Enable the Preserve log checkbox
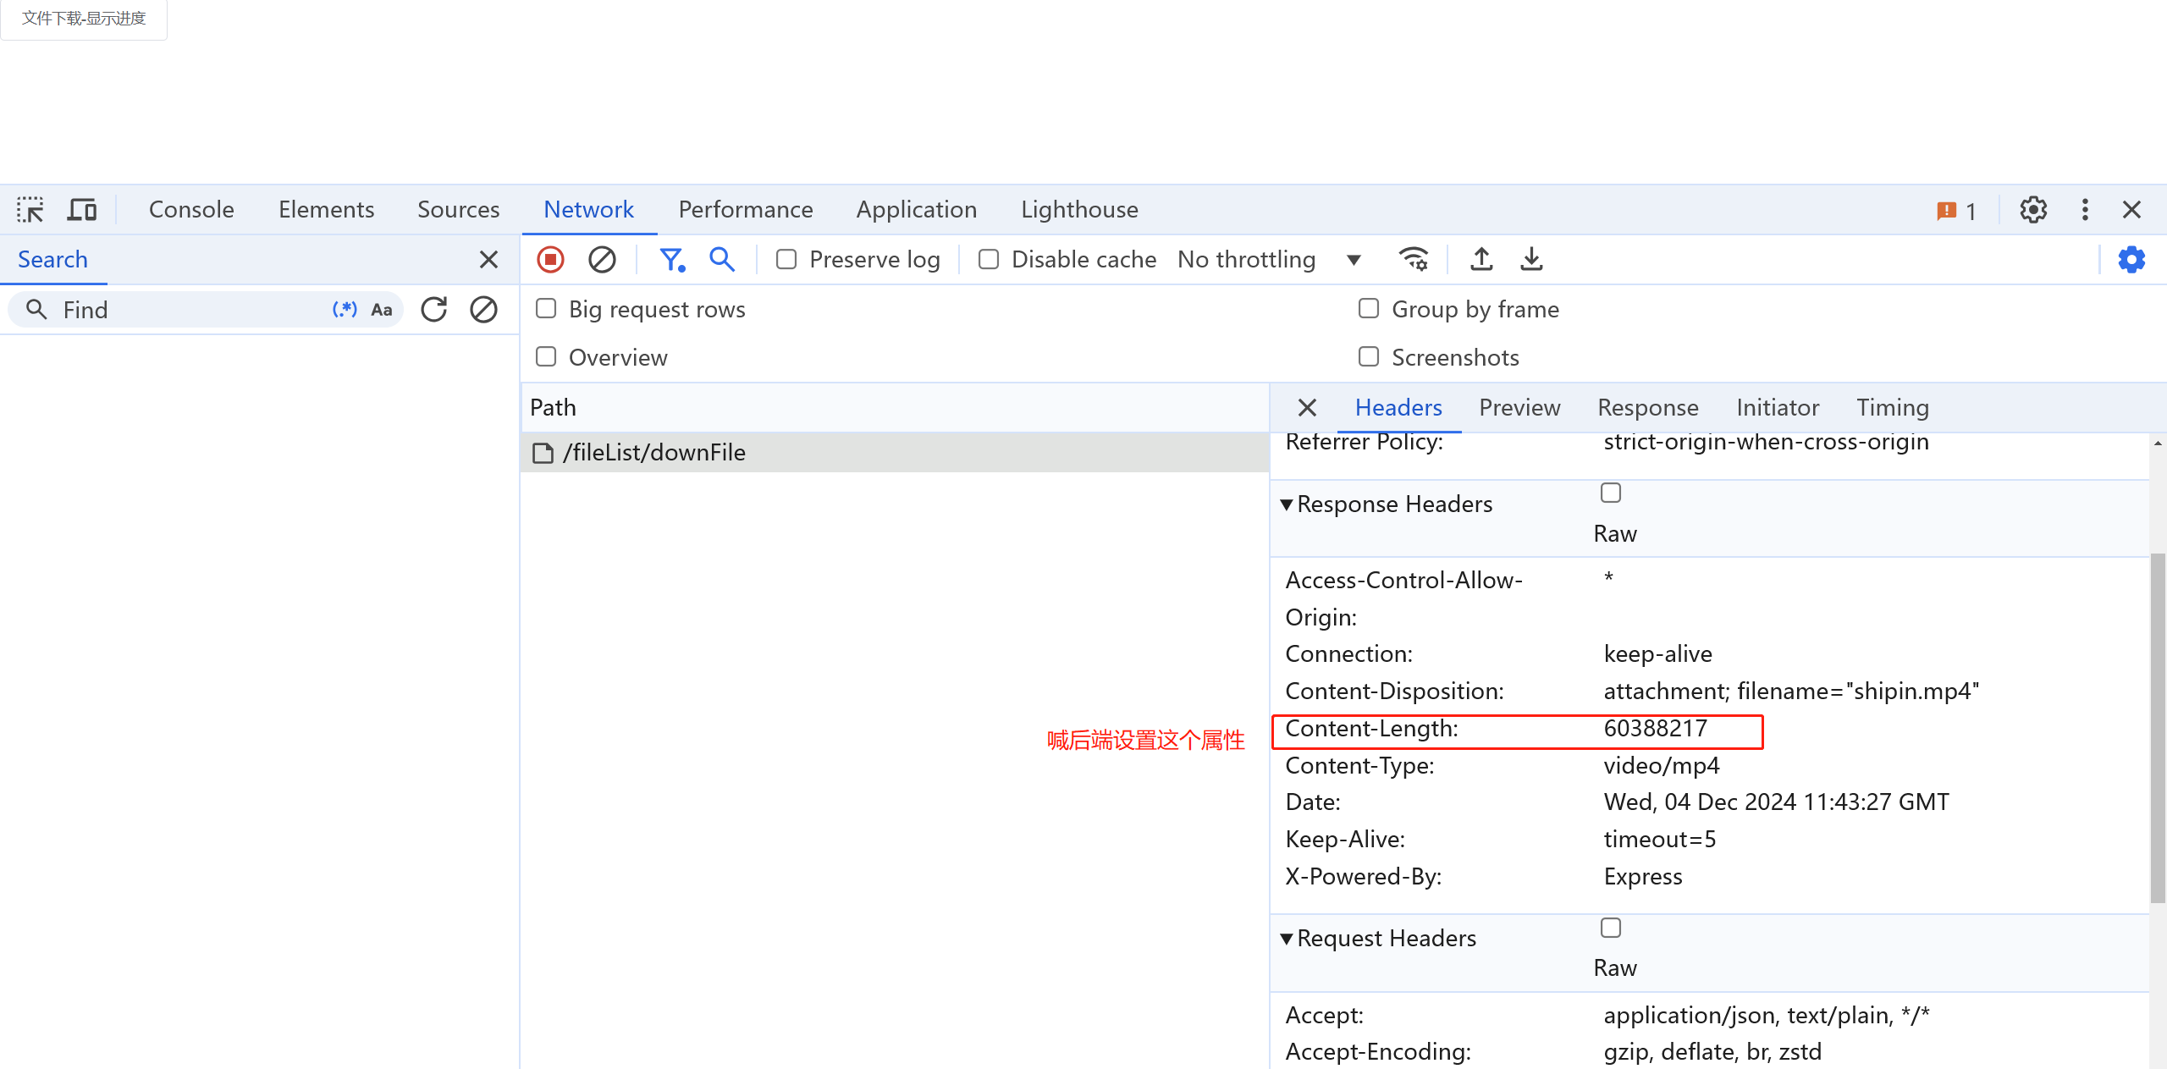Screen dimensions: 2167x1069 786,259
